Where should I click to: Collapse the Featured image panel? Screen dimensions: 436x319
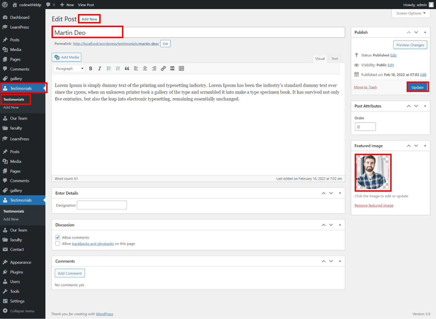point(425,146)
